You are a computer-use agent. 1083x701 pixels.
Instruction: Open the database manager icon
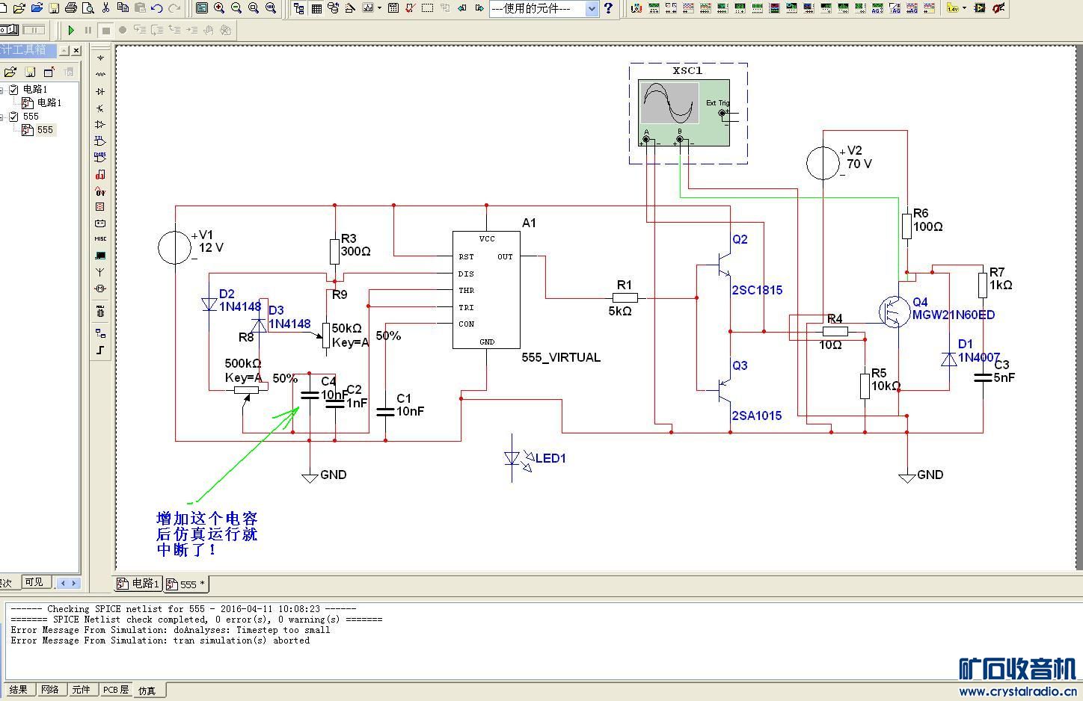coord(333,8)
